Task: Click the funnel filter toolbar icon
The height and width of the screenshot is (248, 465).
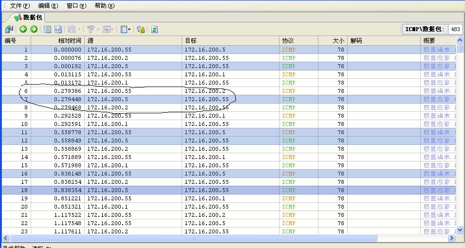Action: [90, 29]
